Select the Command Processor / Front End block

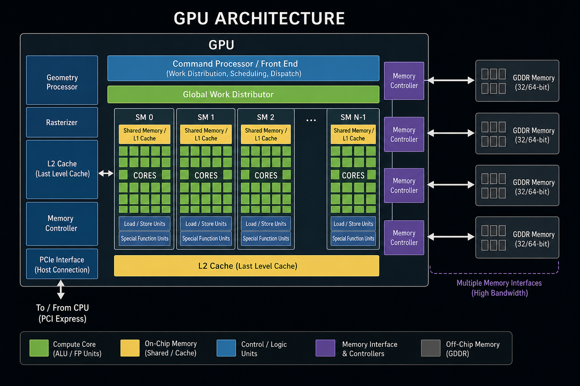[x=243, y=68]
